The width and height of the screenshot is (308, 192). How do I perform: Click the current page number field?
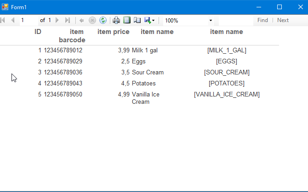pos(29,20)
